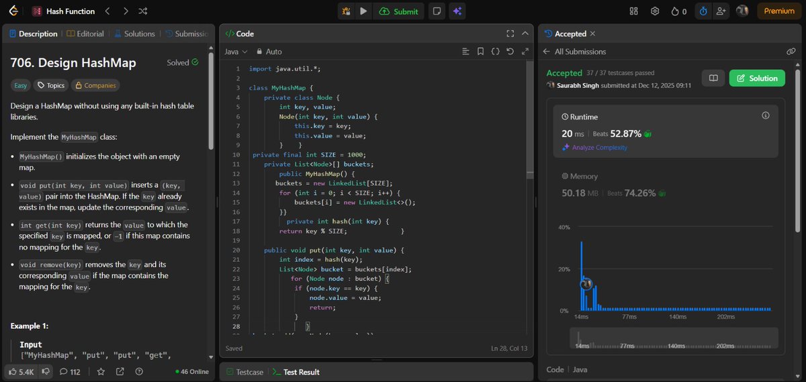Click Analyze Complexity link
The width and height of the screenshot is (806, 382).
(595, 148)
